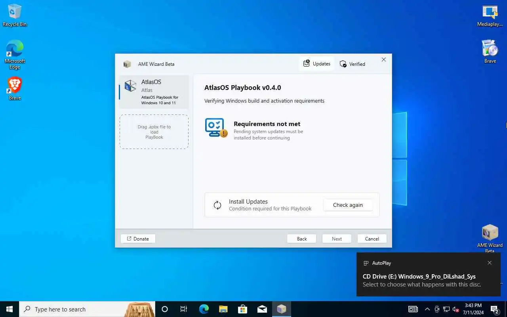Screen dimensions: 507x317
Task: Click the 'Requirements not met' heading
Action: tap(267, 124)
